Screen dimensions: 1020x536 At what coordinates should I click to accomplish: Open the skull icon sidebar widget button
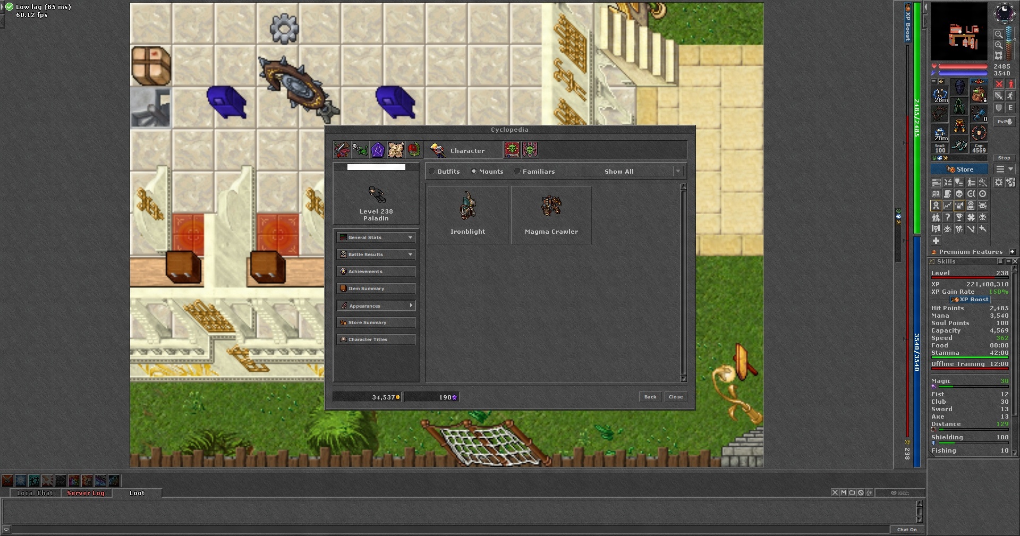(x=959, y=194)
